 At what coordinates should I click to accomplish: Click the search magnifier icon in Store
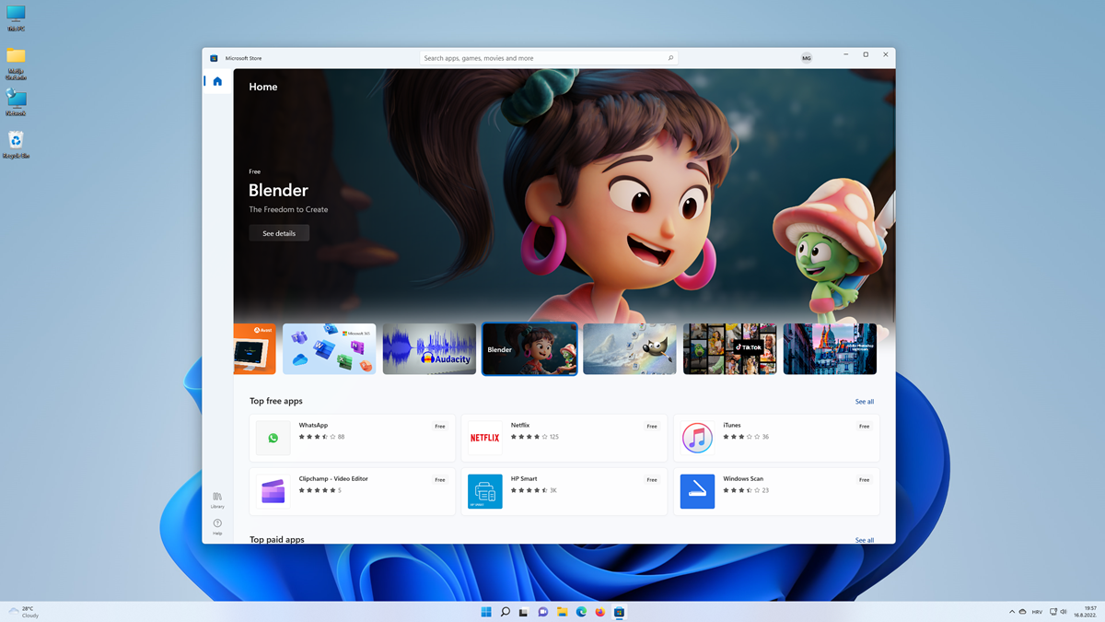pyautogui.click(x=670, y=58)
